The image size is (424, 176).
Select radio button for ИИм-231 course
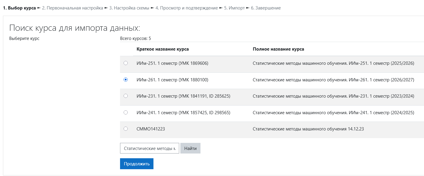click(126, 96)
